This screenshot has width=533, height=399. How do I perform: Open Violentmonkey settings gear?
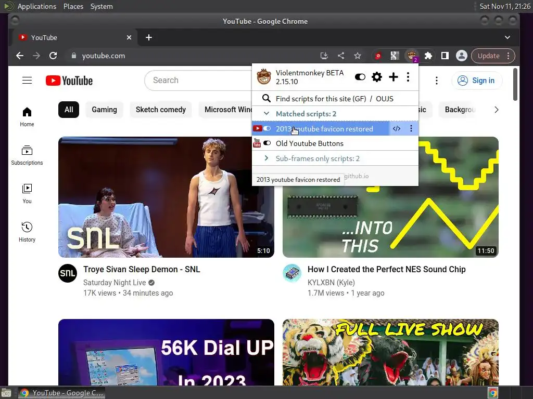[377, 77]
